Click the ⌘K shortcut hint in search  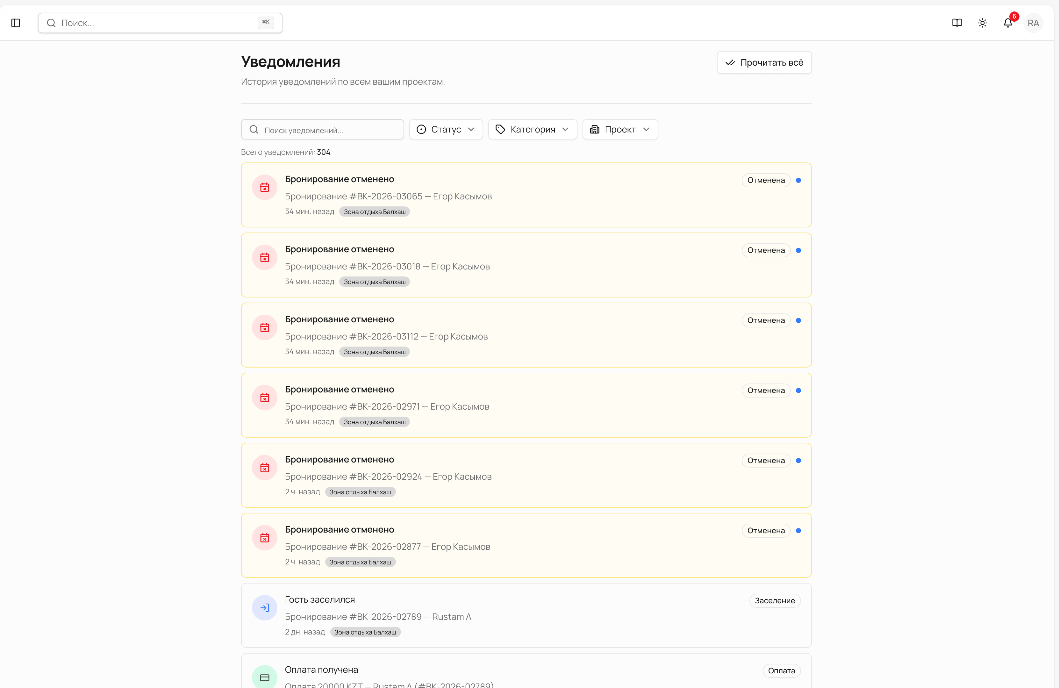tap(266, 22)
